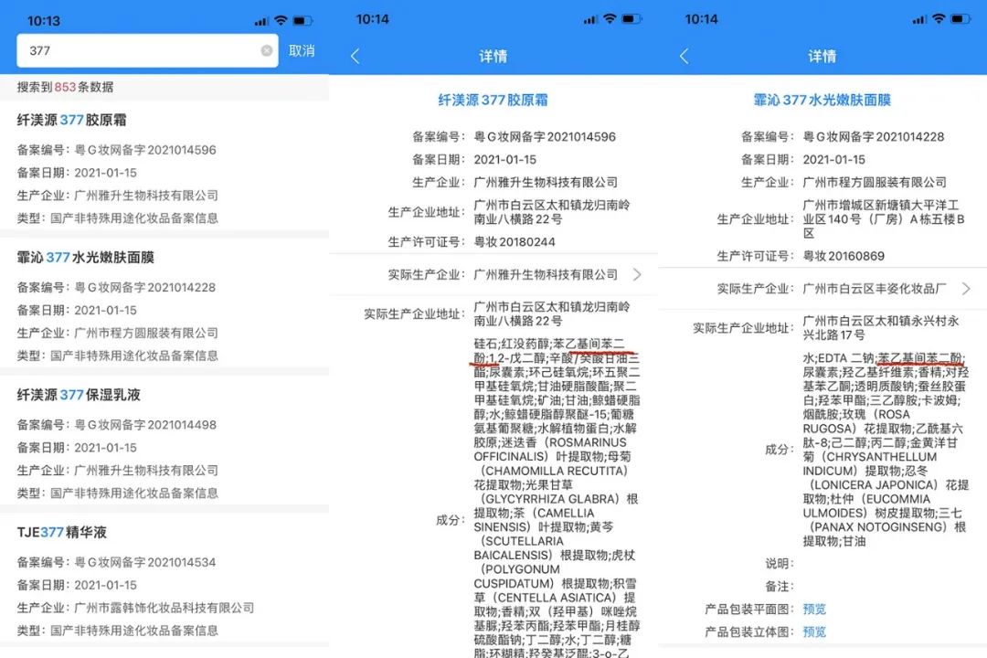Open the 纤渼源 377 胶原霜 search result
This screenshot has width=987, height=658.
click(72, 120)
